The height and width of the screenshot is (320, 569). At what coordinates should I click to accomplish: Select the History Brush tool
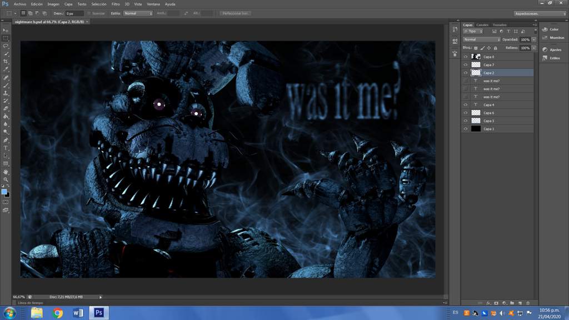(x=6, y=101)
